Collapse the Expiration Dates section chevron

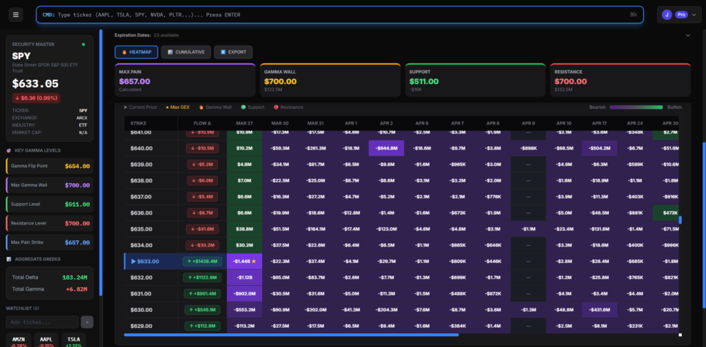[687, 35]
